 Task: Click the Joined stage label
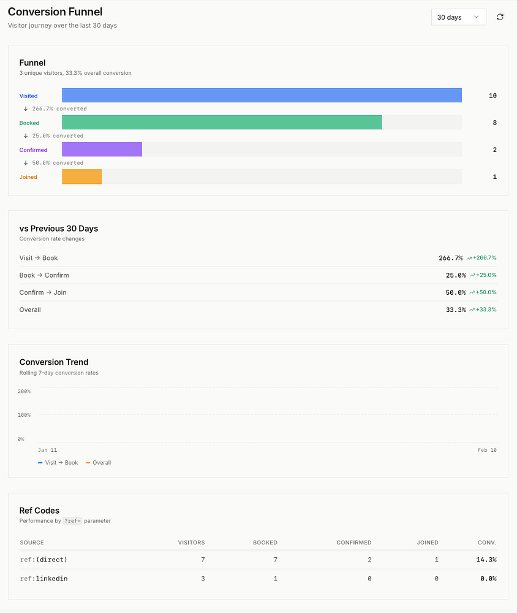point(28,177)
